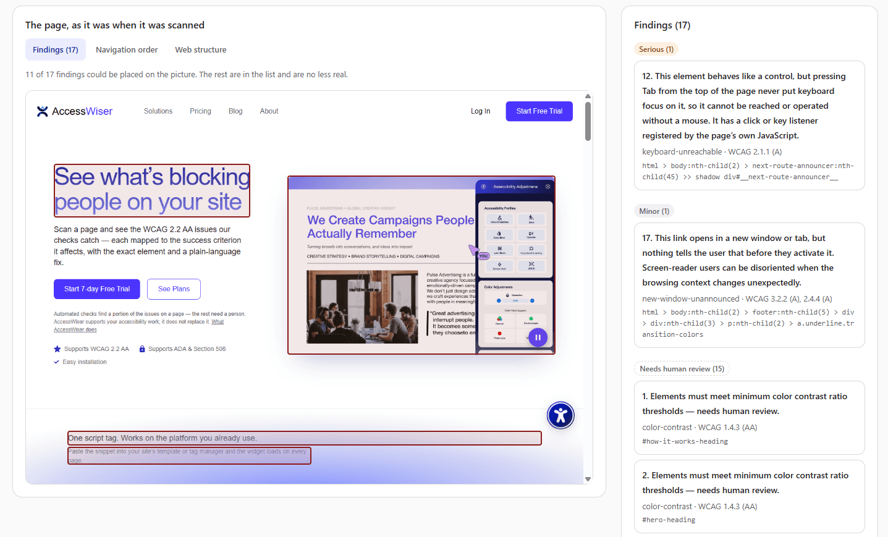Click the See Plans button
888x537 pixels.
click(174, 289)
